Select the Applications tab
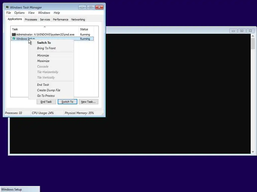 point(15,19)
